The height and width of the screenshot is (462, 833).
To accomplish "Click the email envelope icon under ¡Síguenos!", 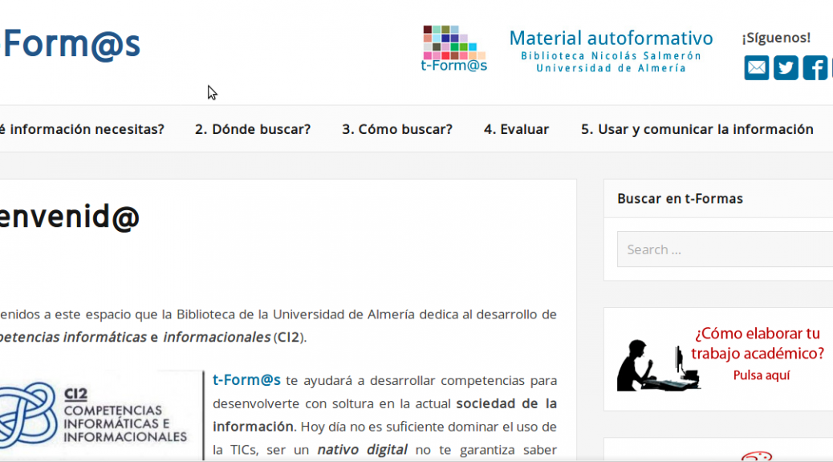I will [x=756, y=68].
